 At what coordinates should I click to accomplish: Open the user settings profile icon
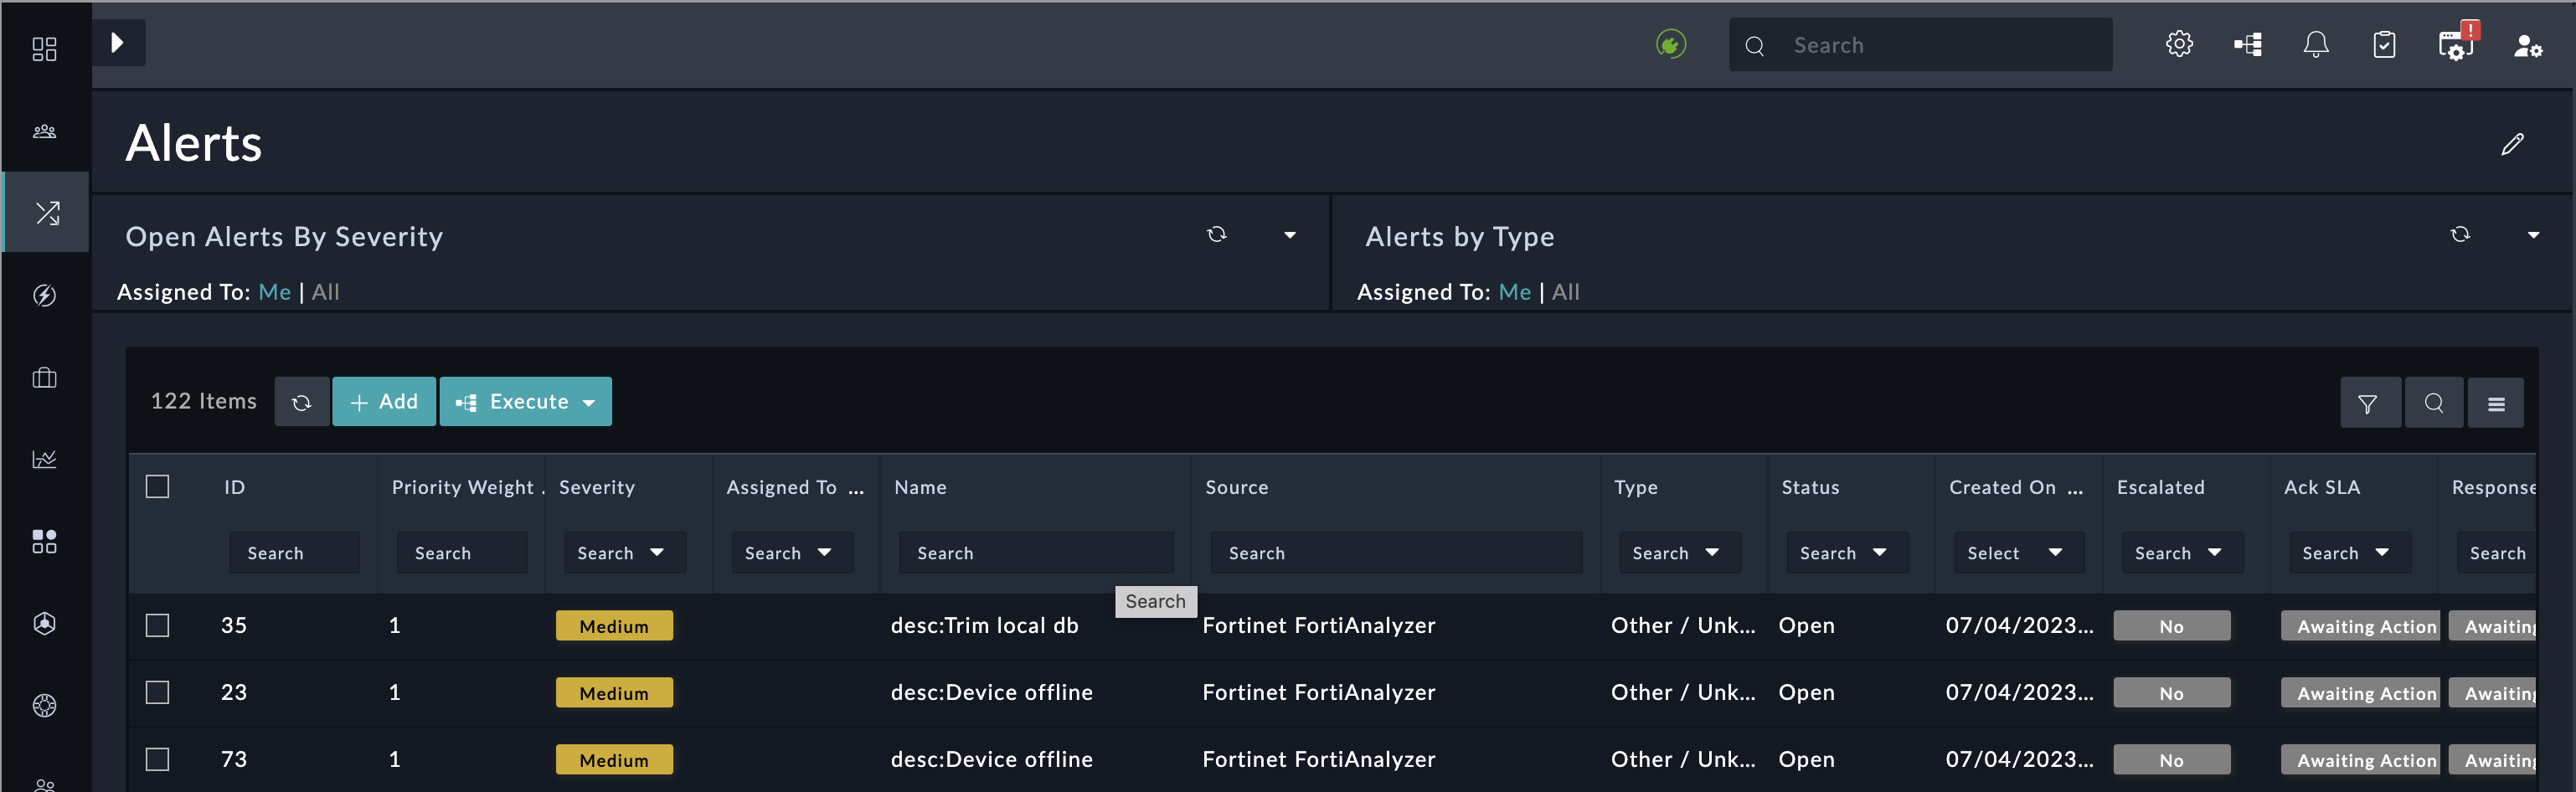pyautogui.click(x=2529, y=45)
